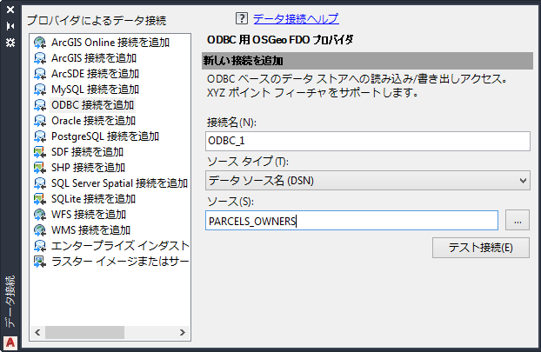This screenshot has height=352, width=541.
Task: Click the provider list horizontal scrollbar thumb
Action: [85, 332]
